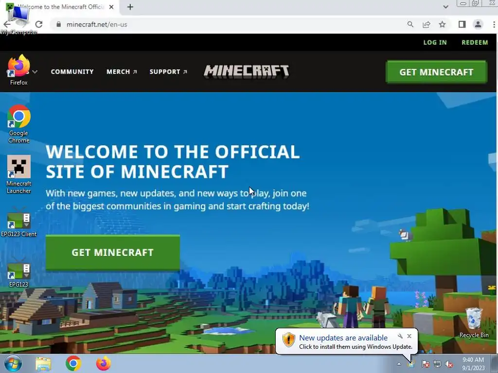This screenshot has height=373, width=498.
Task: Click the Action Center flag tray icon
Action: click(425, 364)
